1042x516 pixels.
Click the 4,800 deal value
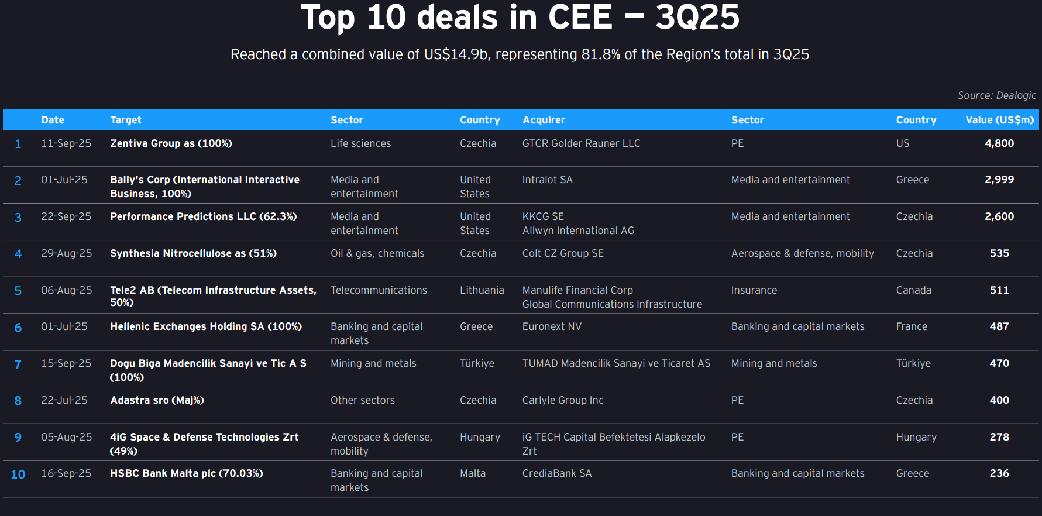tap(999, 143)
